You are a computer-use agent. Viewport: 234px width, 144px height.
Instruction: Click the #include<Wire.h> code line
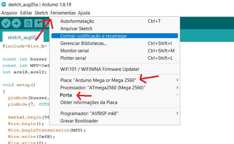pos(25,46)
